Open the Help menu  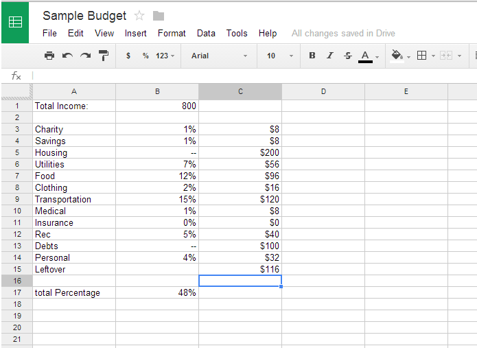[x=268, y=33]
